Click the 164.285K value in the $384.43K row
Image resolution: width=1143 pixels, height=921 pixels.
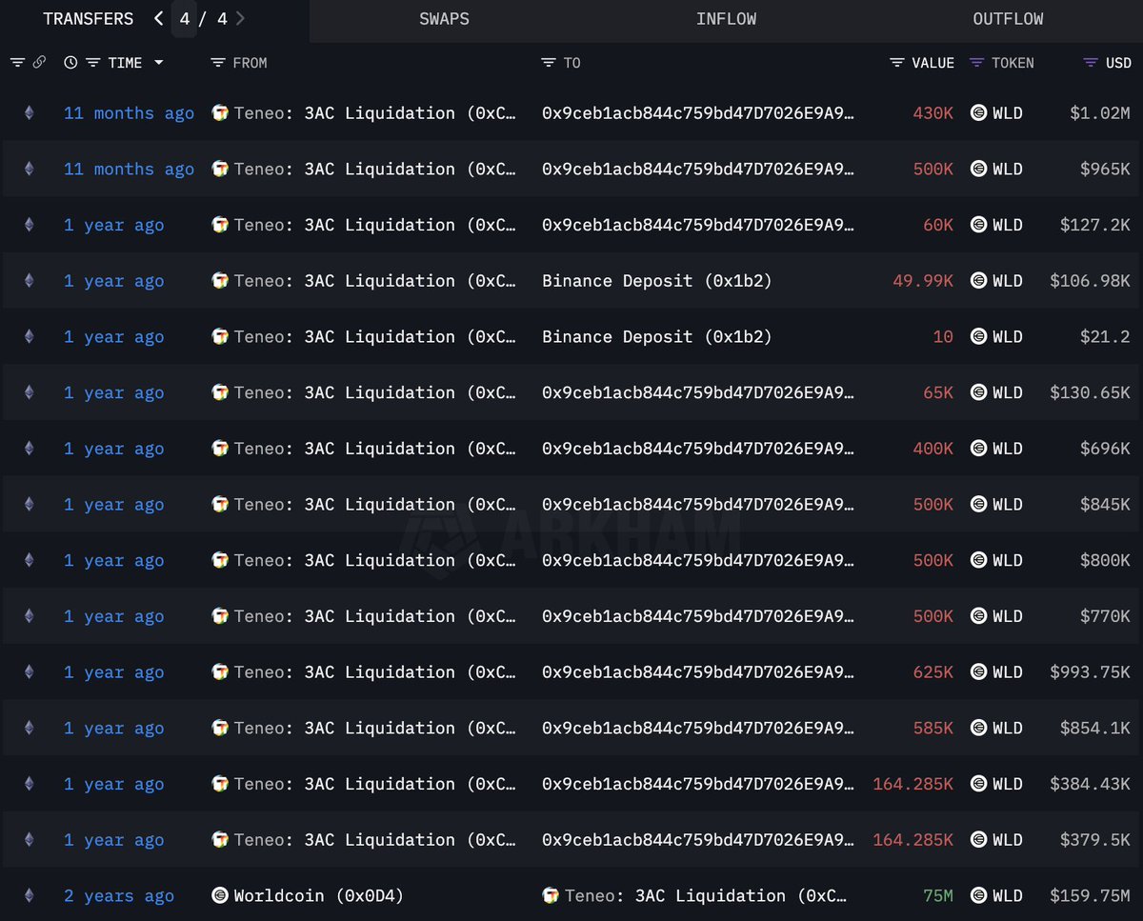(x=913, y=785)
